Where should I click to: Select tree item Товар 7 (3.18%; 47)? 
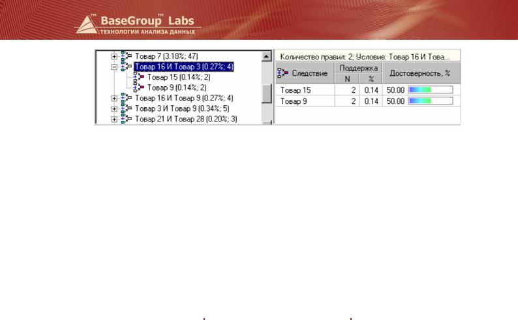(x=166, y=56)
